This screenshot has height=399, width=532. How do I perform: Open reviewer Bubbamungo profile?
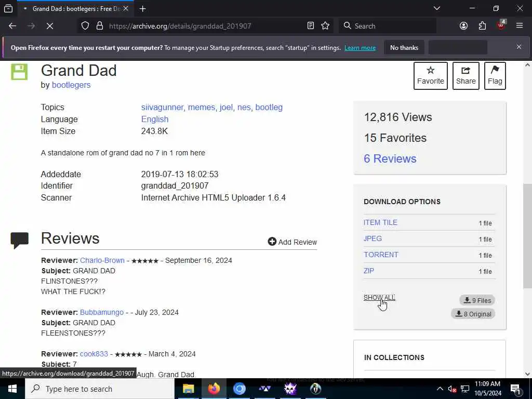click(102, 312)
